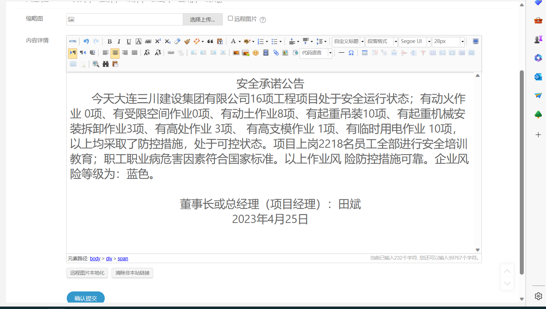Open browser sidebar settings gear

point(538,296)
